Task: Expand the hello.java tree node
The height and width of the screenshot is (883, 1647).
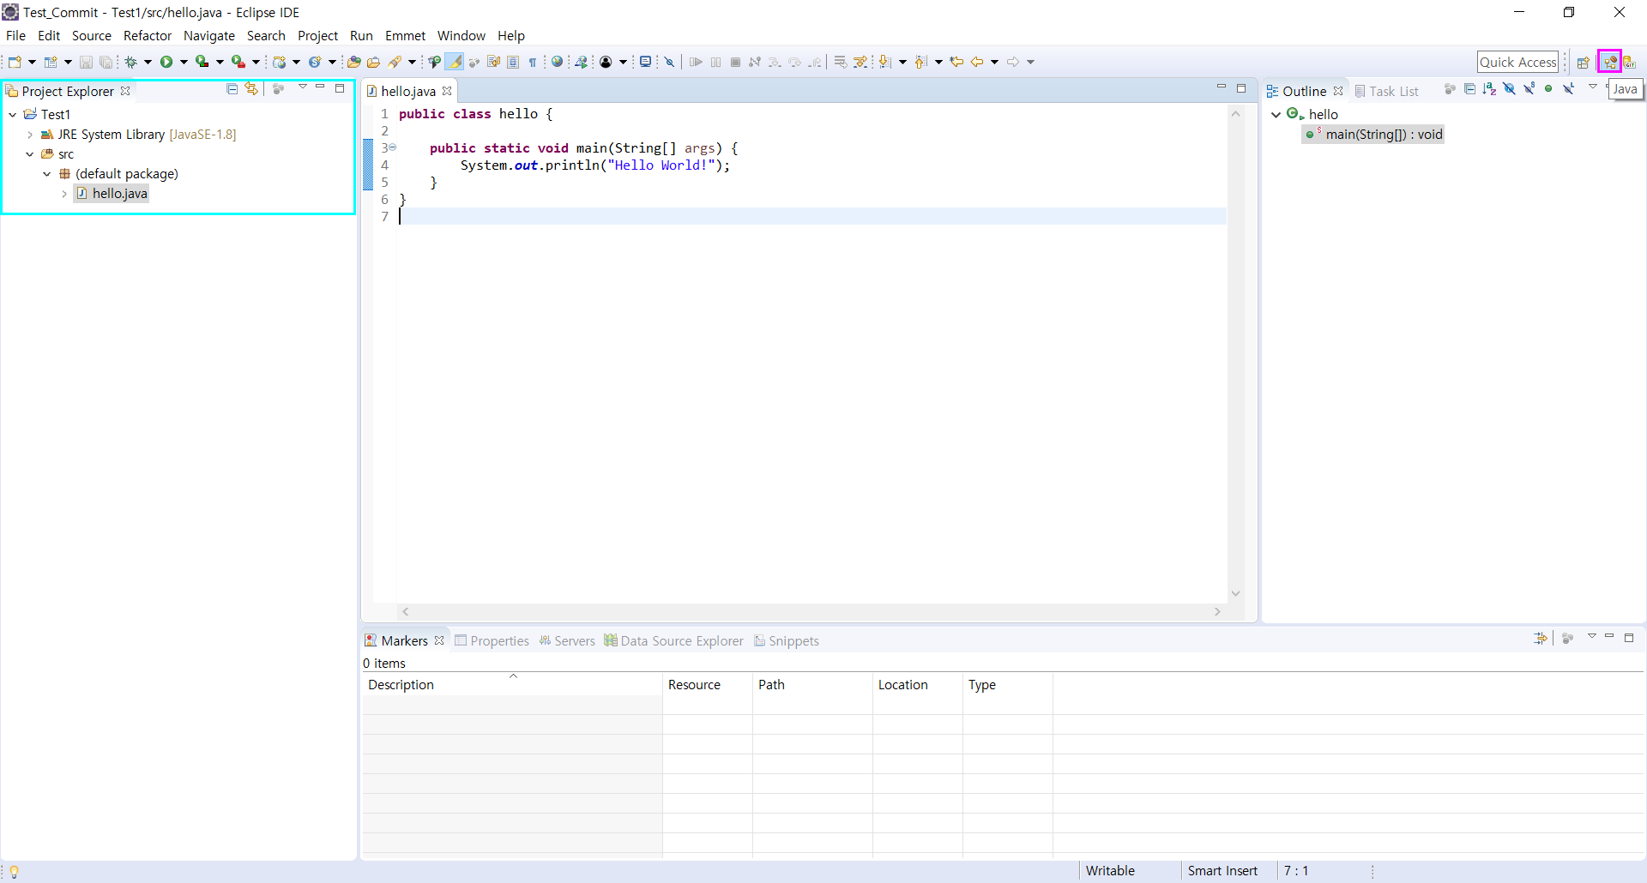Action: (x=64, y=194)
